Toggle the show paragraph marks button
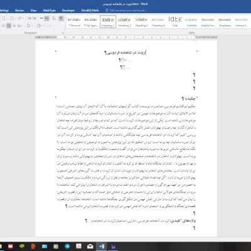The image size is (251, 251). click(x=61, y=18)
